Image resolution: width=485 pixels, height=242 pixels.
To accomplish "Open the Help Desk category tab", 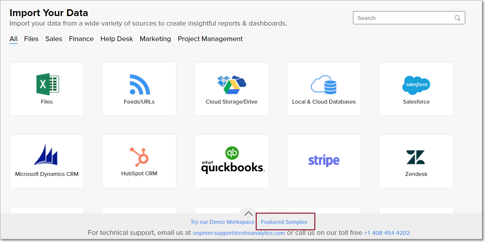I will point(117,39).
